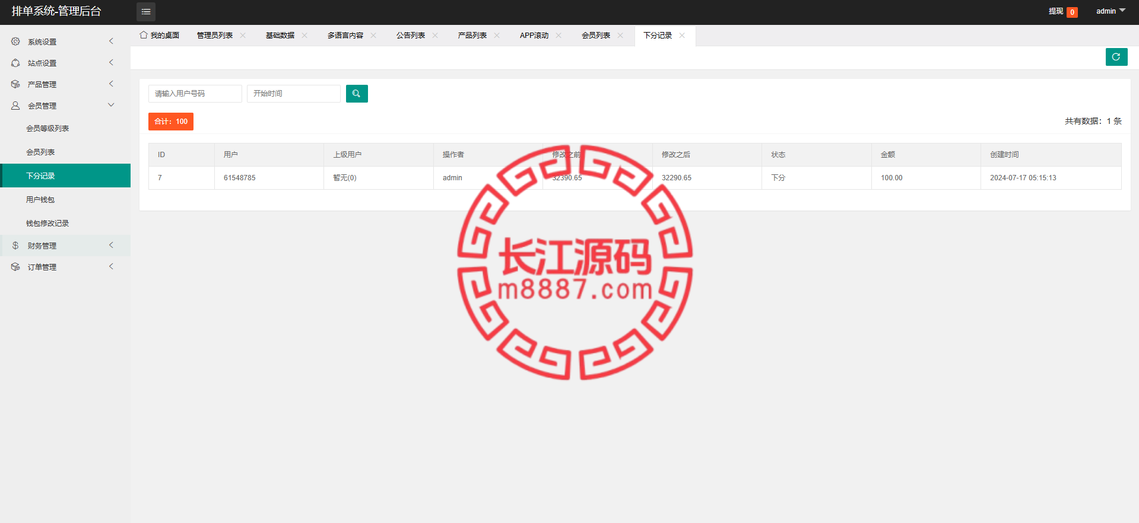Viewport: 1139px width, 523px height.
Task: Click the 金额 column header
Action: coord(926,155)
